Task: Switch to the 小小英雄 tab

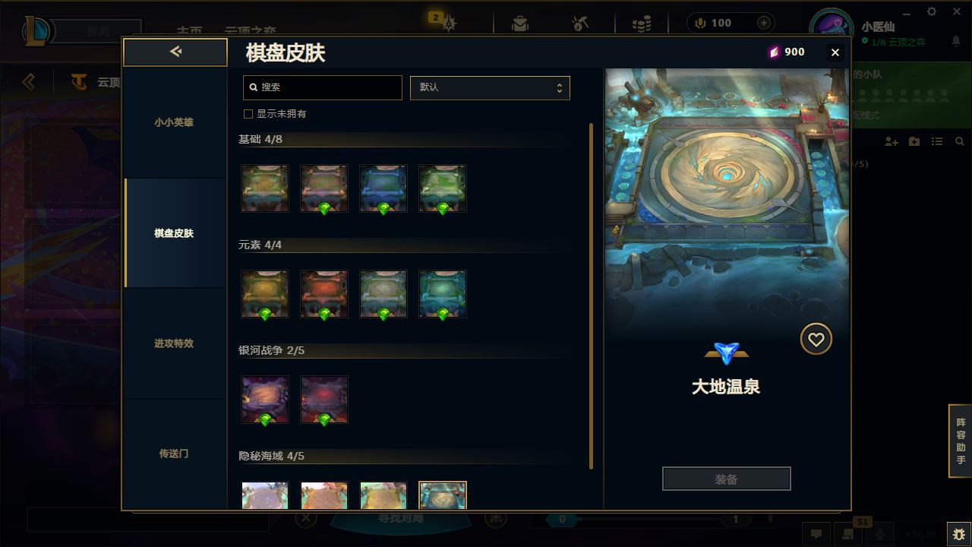Action: [x=174, y=122]
